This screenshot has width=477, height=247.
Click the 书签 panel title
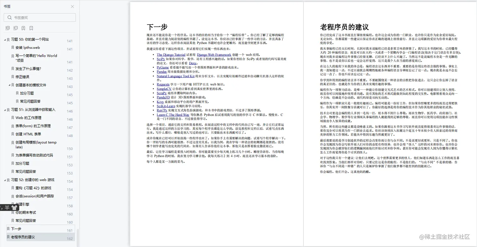[x=7, y=6]
